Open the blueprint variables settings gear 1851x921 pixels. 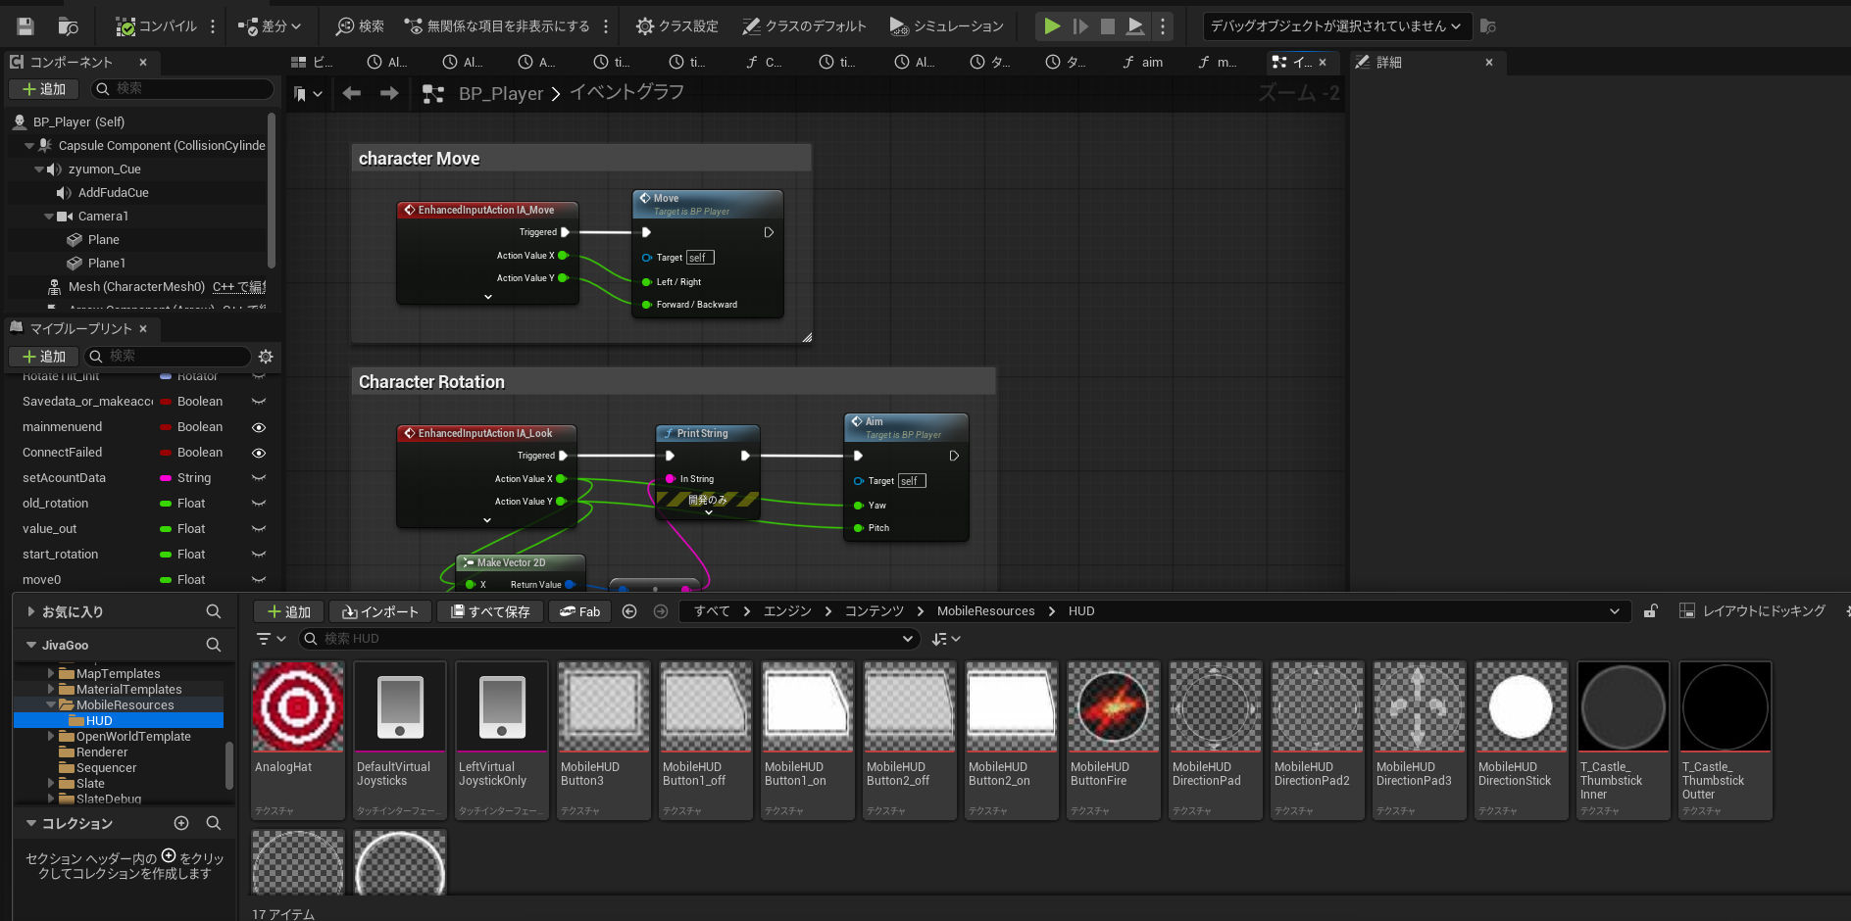point(266,357)
